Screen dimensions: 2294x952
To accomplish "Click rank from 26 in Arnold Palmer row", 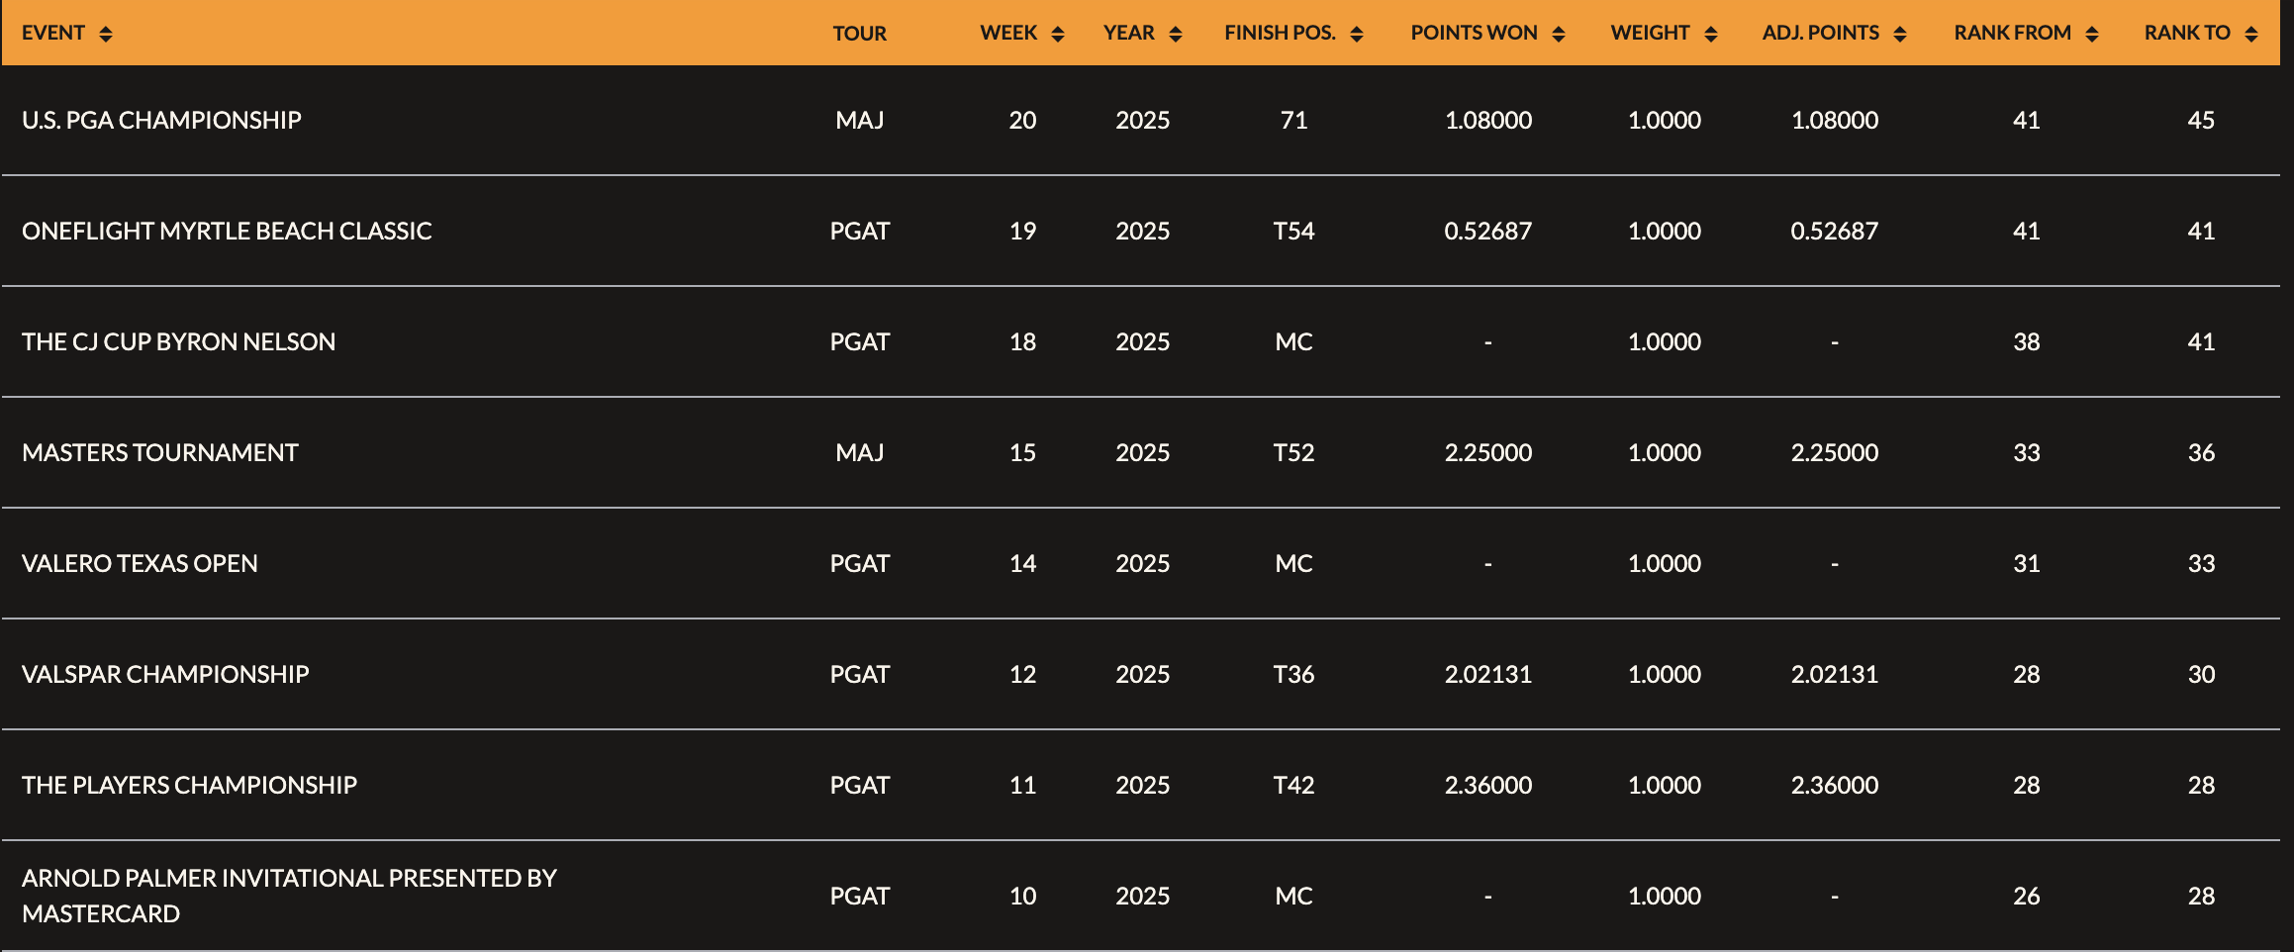I will coord(2027,896).
